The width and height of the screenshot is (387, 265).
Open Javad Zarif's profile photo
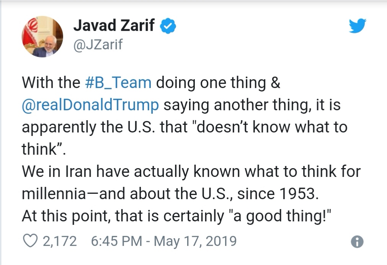(x=42, y=37)
